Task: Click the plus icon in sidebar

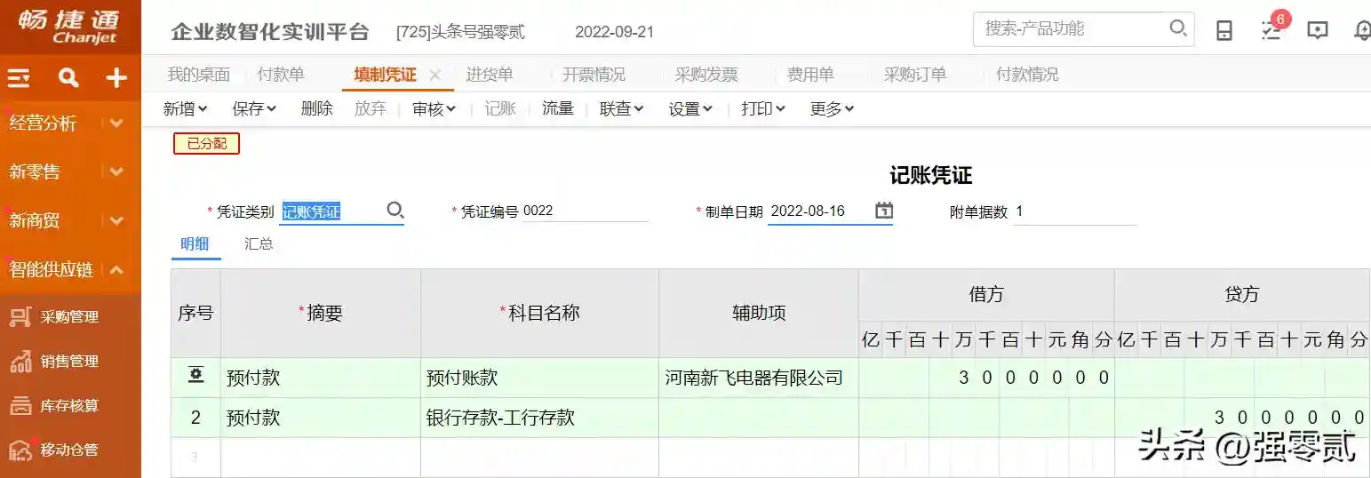Action: coord(116,78)
